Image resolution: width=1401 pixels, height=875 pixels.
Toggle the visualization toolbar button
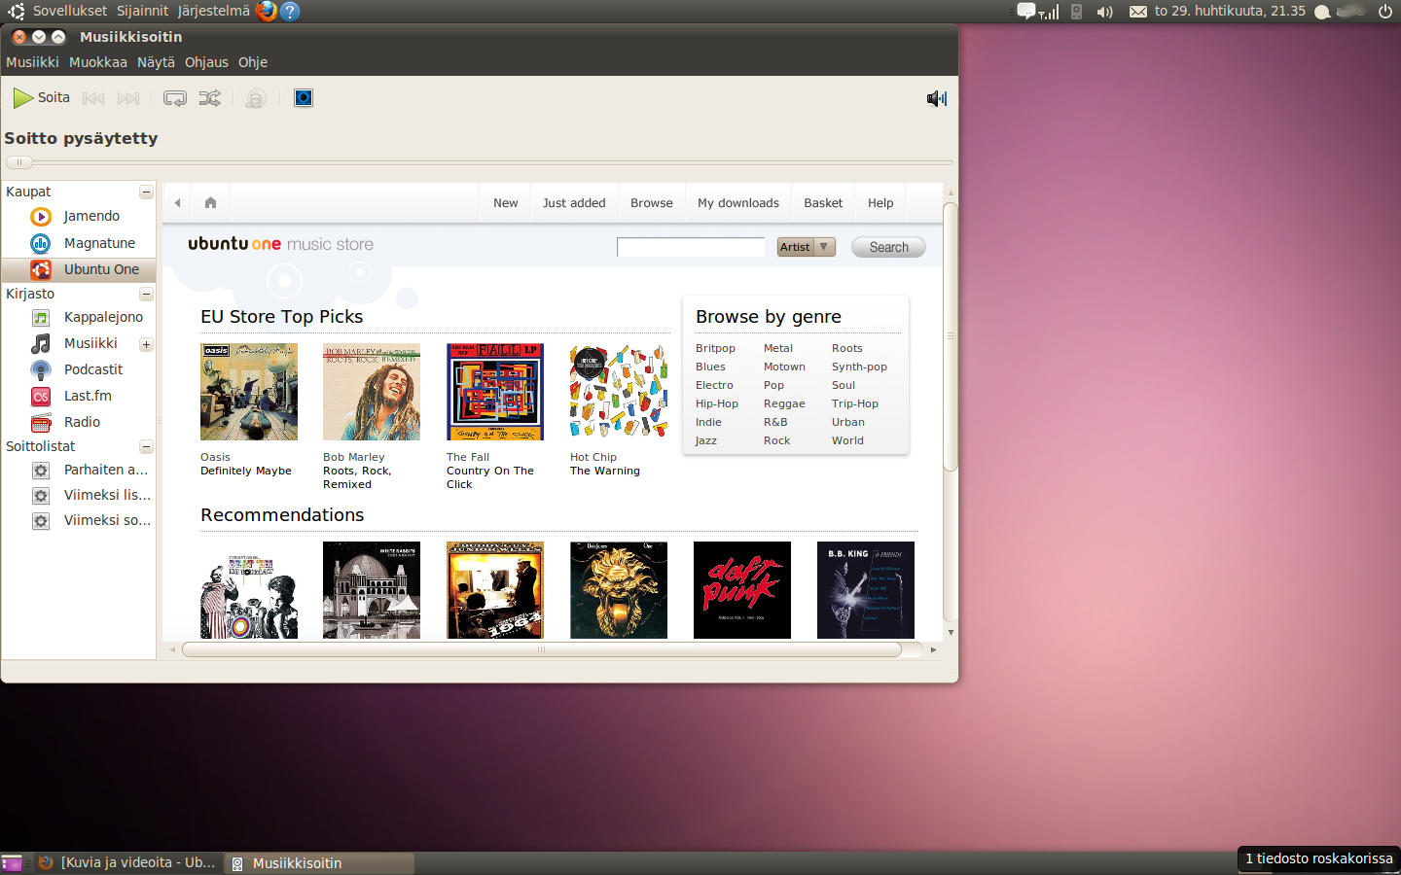tap(304, 98)
